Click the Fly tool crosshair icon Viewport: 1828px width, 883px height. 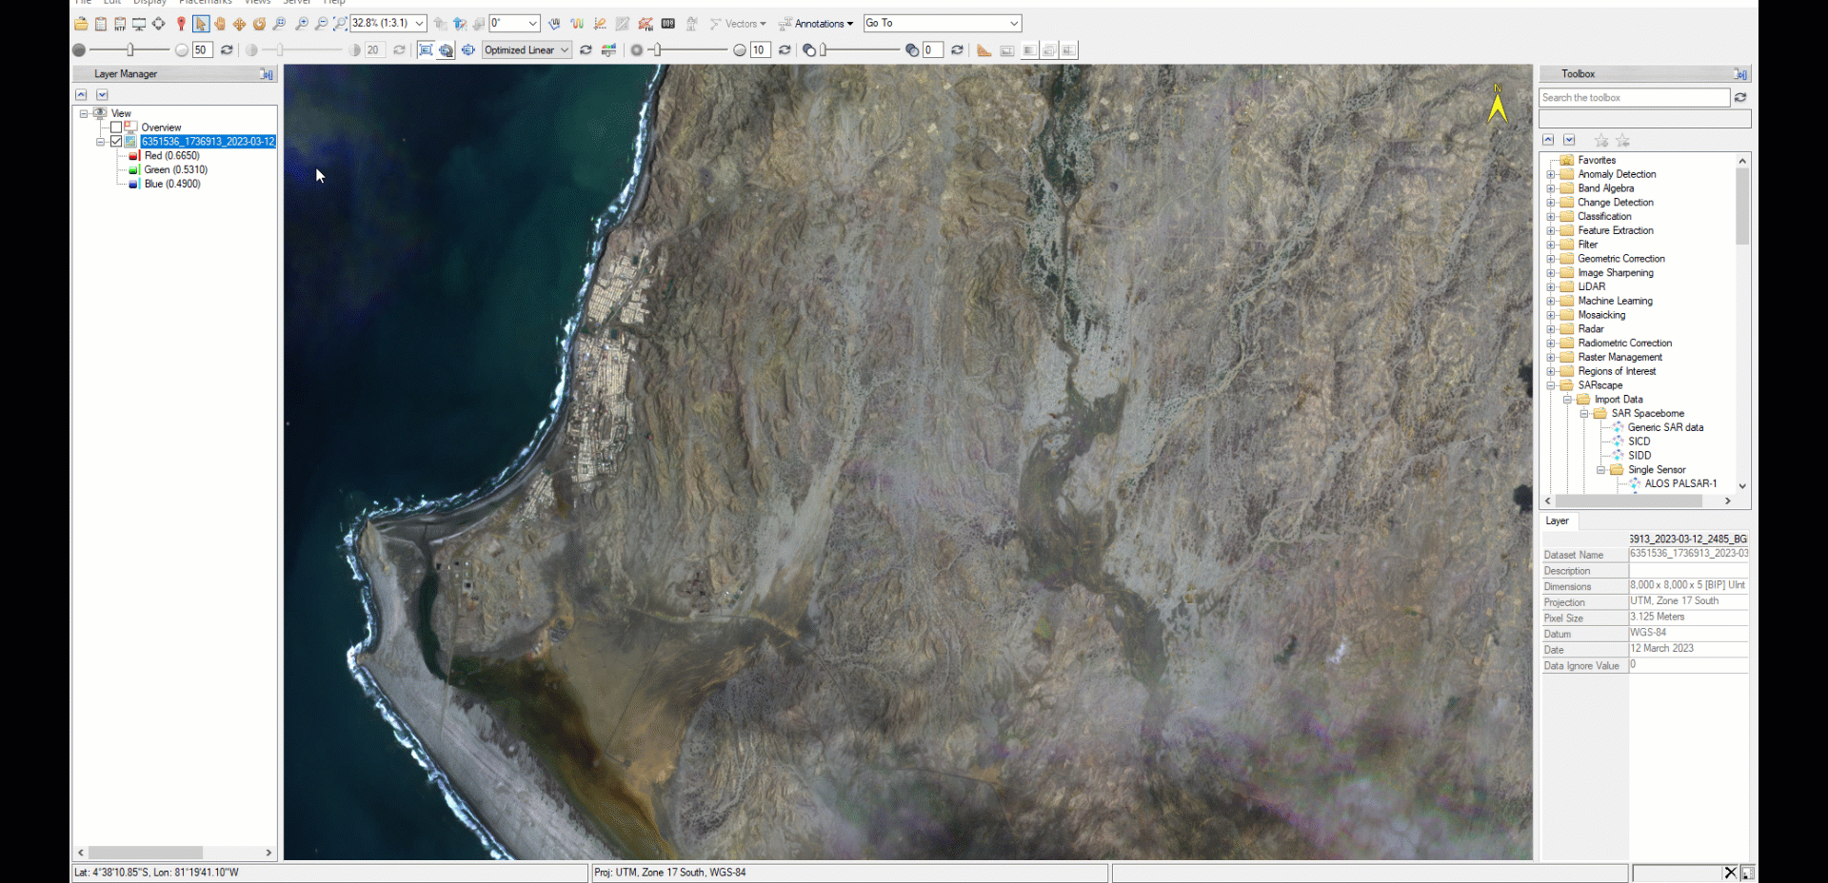click(158, 24)
